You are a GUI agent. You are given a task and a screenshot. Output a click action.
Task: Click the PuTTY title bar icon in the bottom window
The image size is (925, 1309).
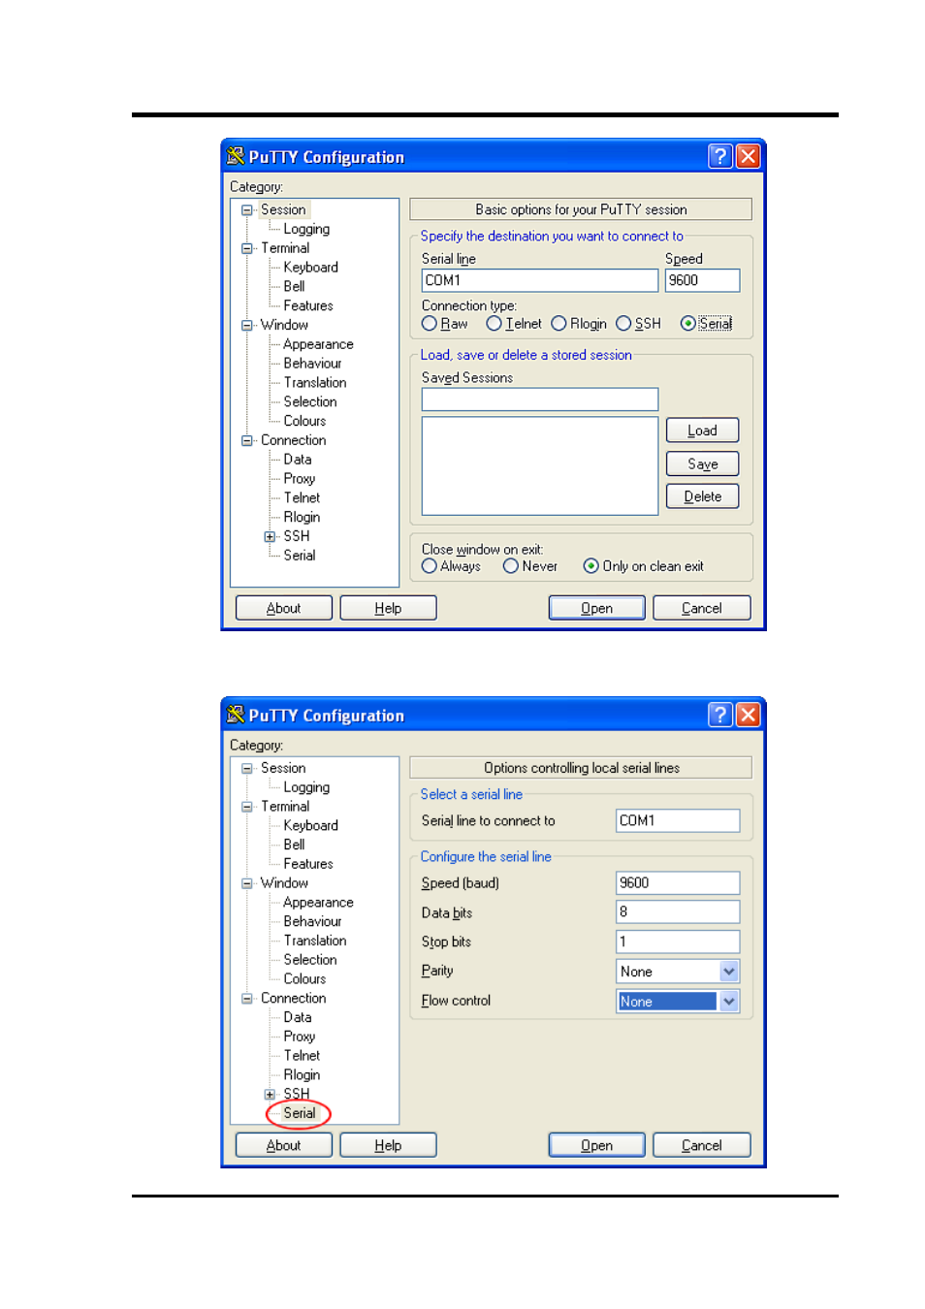(236, 715)
